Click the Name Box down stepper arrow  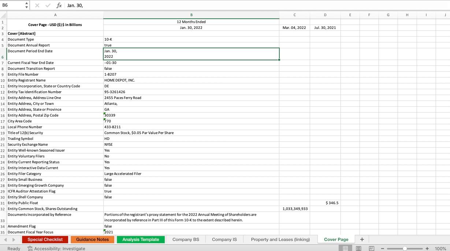[26, 7]
